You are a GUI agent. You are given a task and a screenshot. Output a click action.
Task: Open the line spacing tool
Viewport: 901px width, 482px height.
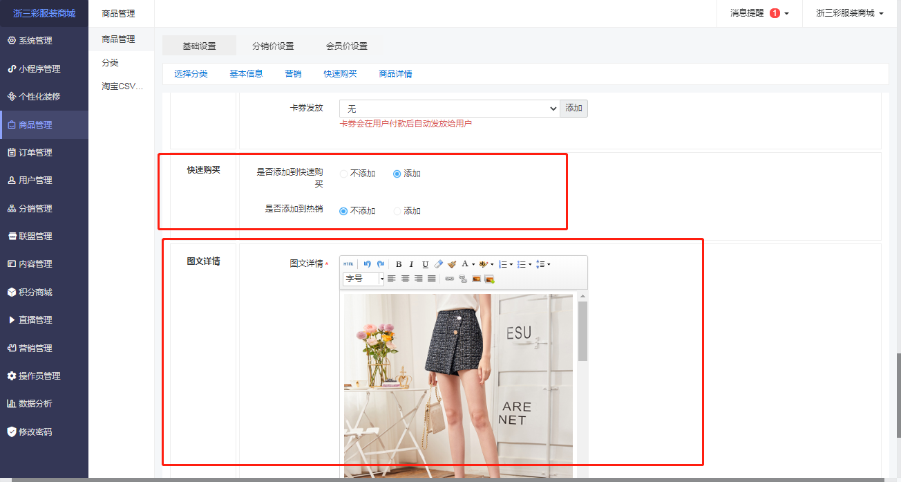coord(540,264)
